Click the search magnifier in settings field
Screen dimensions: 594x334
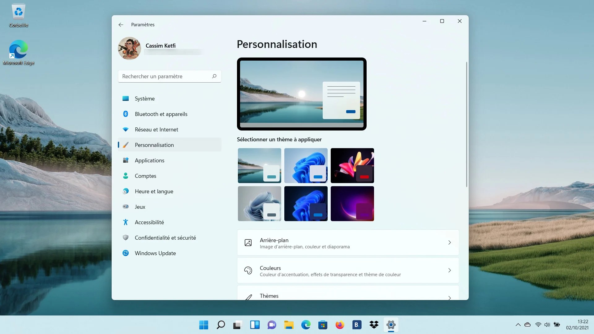[x=214, y=76]
